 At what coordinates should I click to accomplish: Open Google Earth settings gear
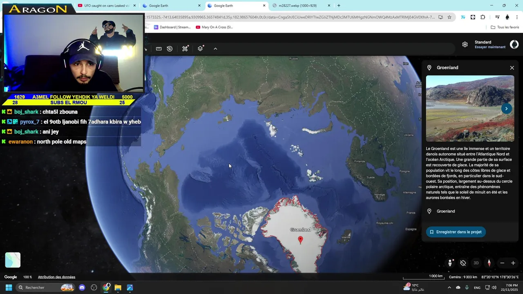pyautogui.click(x=465, y=45)
